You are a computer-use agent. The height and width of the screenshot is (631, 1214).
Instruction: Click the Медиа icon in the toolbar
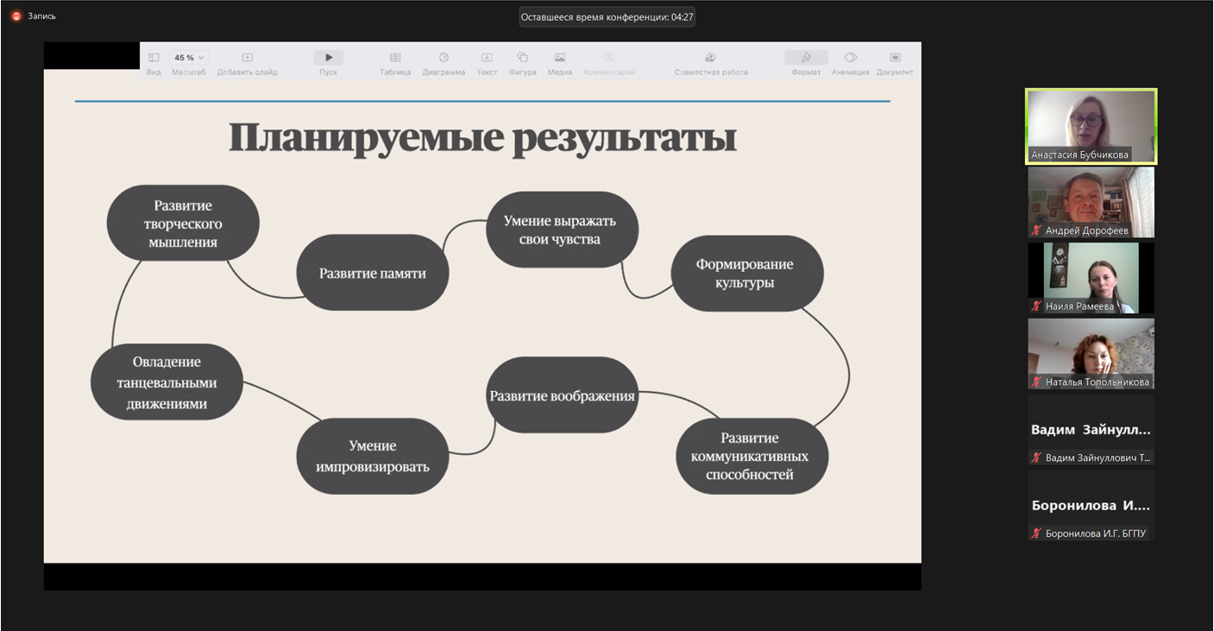559,58
